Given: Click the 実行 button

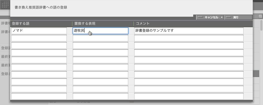Looking at the screenshot, I should pyautogui.click(x=238, y=17).
